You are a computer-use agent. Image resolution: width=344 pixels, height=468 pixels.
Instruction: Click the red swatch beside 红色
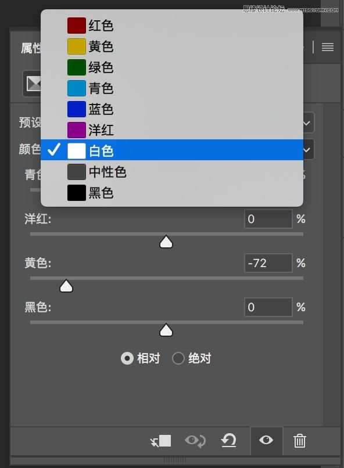click(76, 25)
